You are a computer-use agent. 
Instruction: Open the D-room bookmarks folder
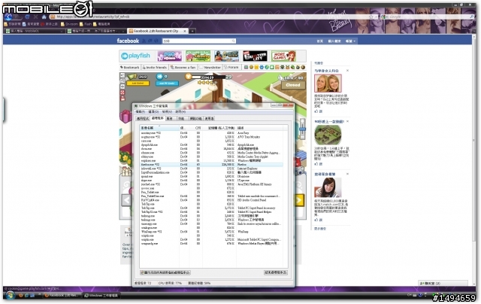tap(69, 24)
